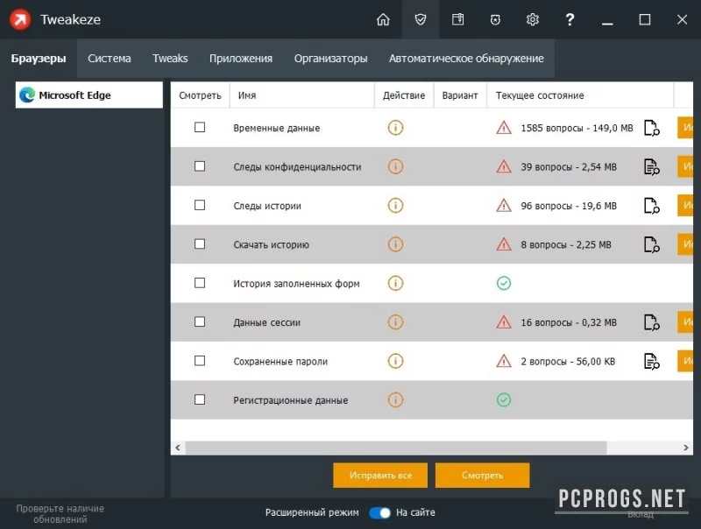Click orange fix button in Временные данные row
The image size is (701, 529).
(685, 128)
